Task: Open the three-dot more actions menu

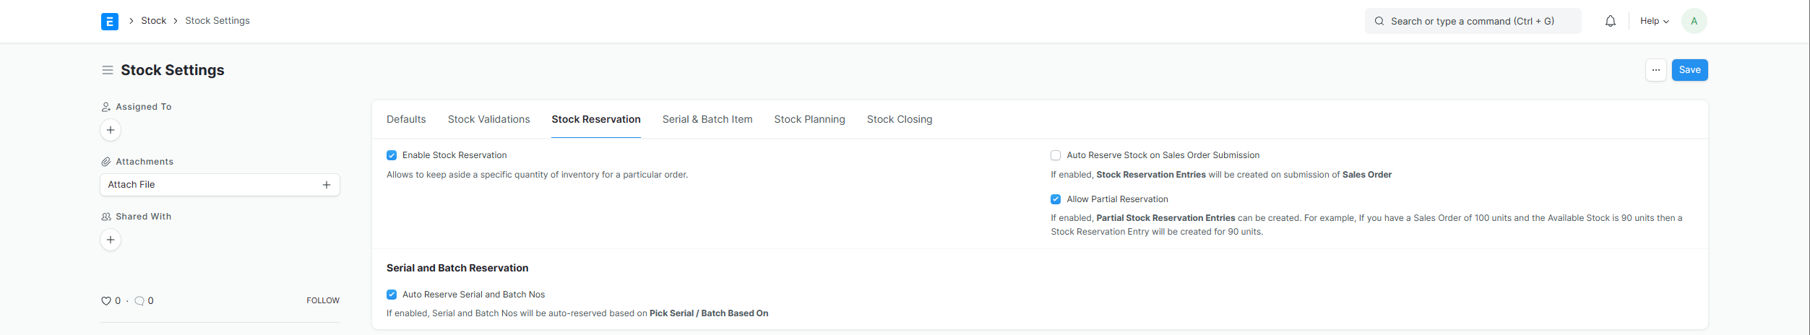Action: click(x=1655, y=70)
